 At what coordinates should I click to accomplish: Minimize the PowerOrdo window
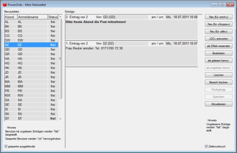click(x=214, y=5)
